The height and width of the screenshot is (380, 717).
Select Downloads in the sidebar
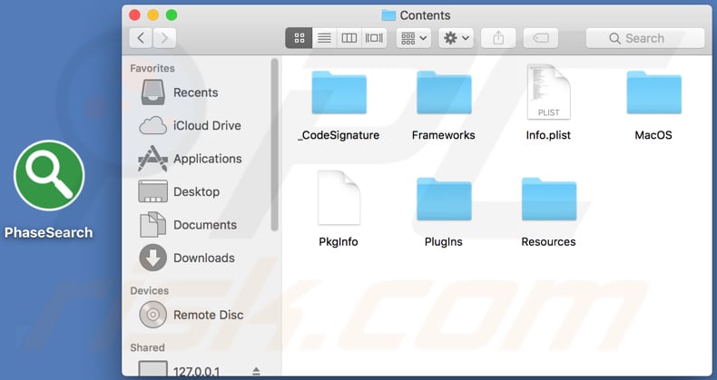tap(204, 258)
